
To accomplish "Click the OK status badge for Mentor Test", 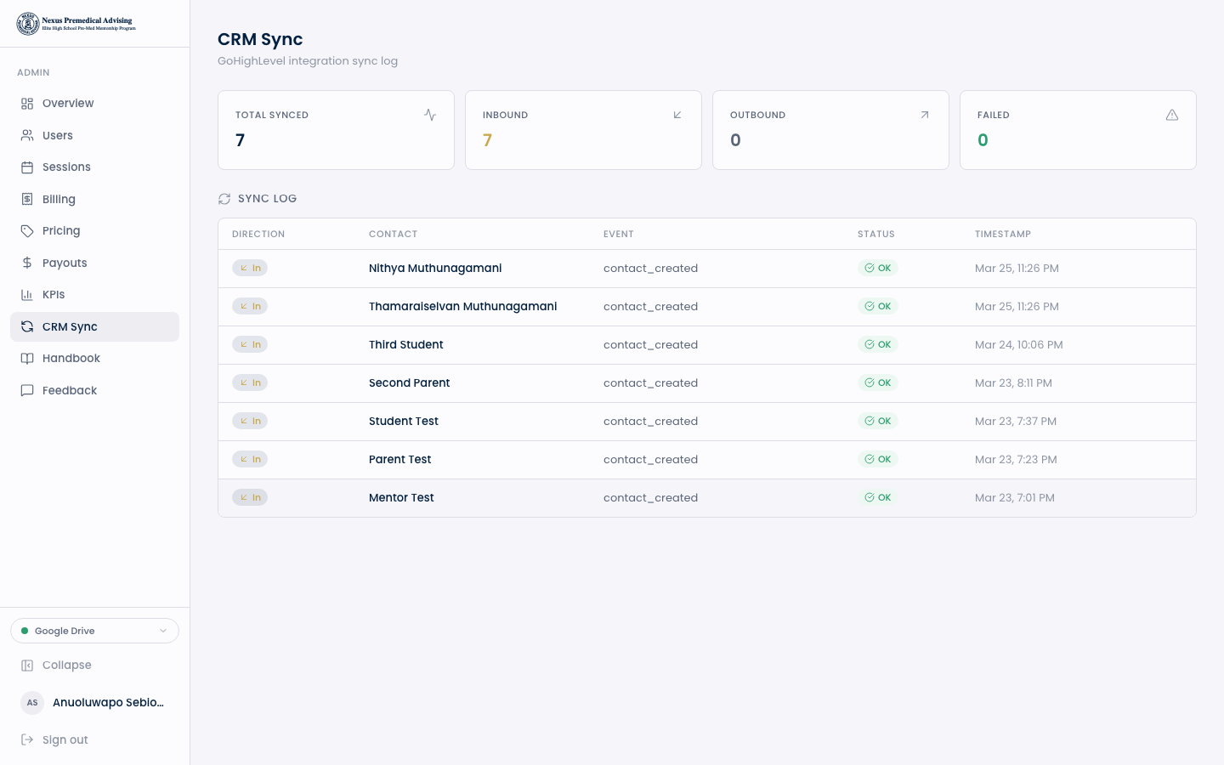I will click(878, 497).
